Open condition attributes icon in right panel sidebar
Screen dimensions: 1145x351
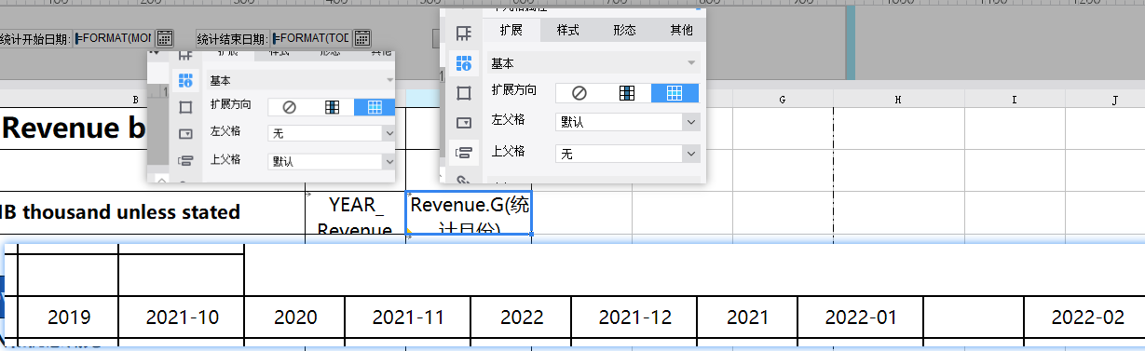[463, 153]
